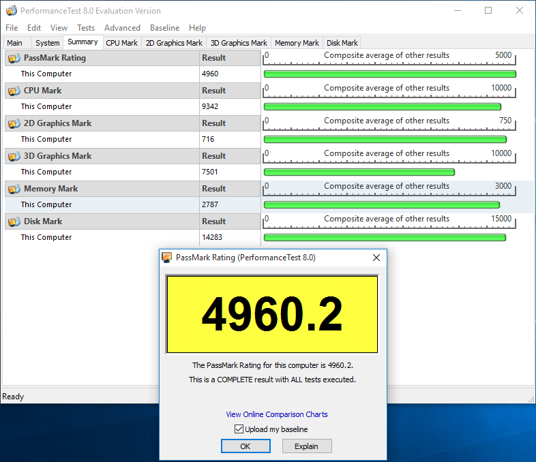Open the Baseline menu
This screenshot has height=462, width=536.
coord(165,28)
